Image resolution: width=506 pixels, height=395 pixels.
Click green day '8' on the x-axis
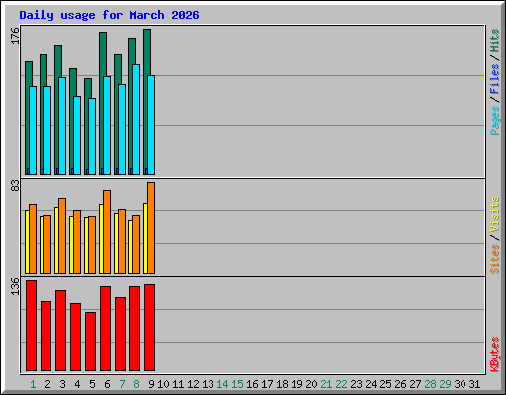pos(136,384)
